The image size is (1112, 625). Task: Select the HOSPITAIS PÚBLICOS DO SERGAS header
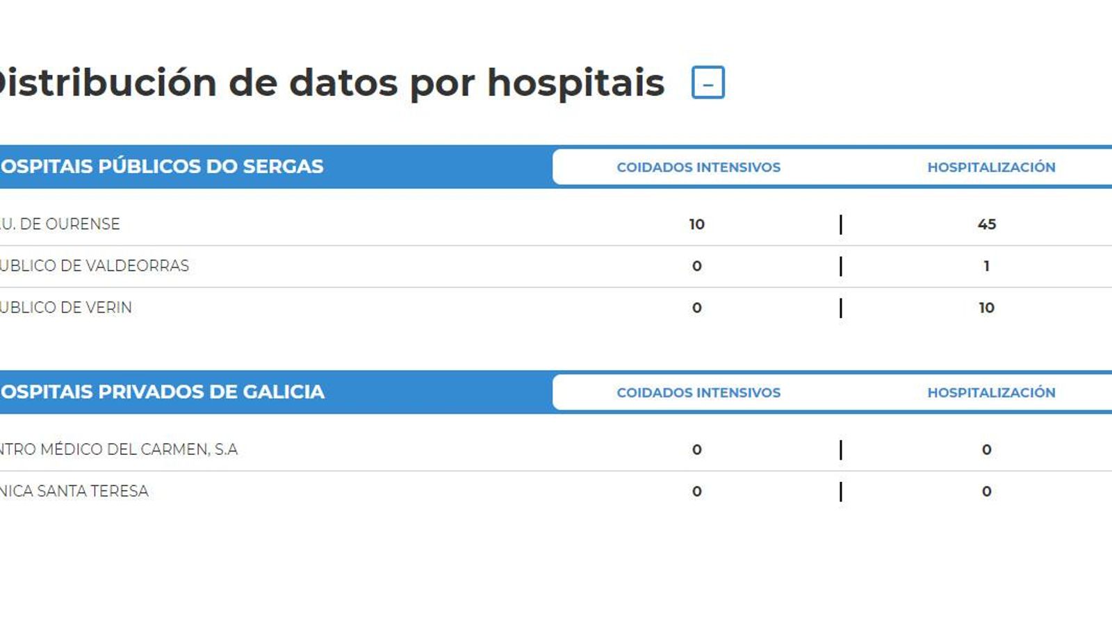point(160,166)
